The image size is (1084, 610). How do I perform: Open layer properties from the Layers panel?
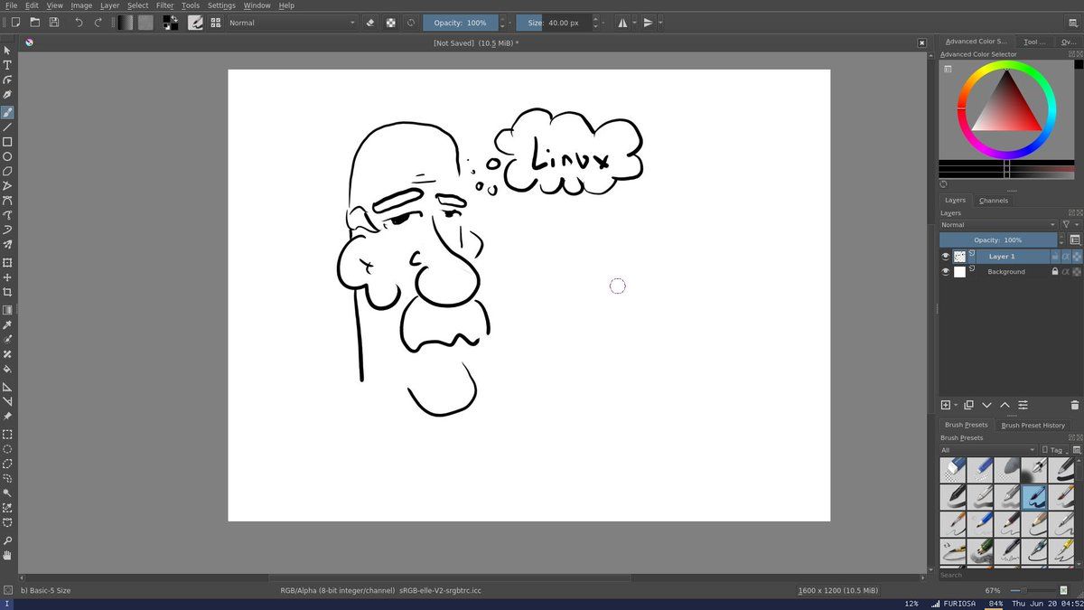pyautogui.click(x=1023, y=406)
